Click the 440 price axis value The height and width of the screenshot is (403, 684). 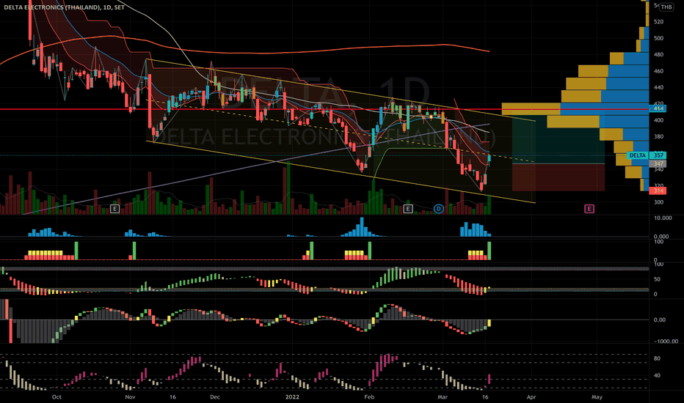pos(659,88)
